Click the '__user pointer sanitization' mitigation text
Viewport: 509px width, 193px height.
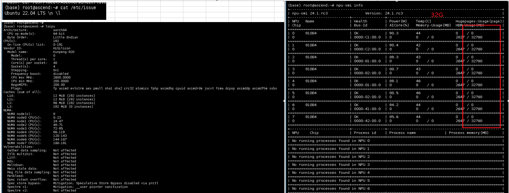pyautogui.click(x=102, y=187)
